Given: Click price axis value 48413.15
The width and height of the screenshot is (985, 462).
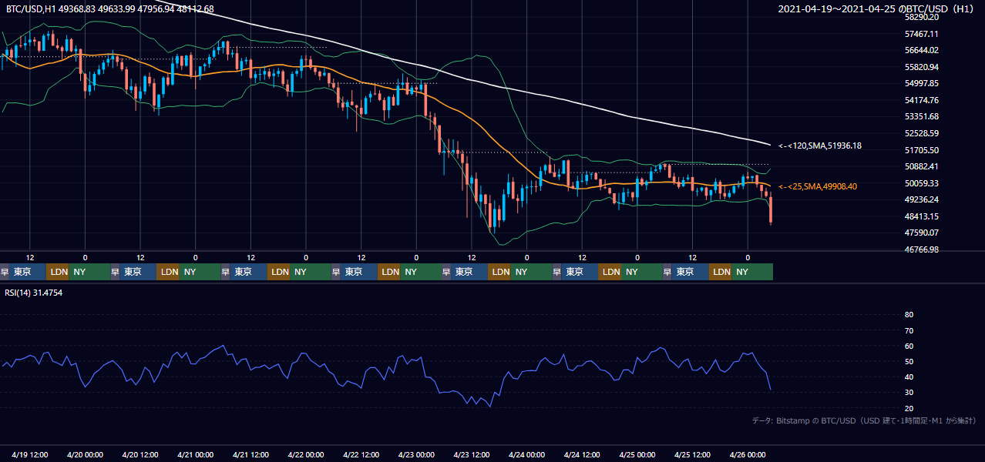Looking at the screenshot, I should coord(921,216).
